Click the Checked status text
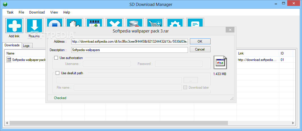 point(60,98)
